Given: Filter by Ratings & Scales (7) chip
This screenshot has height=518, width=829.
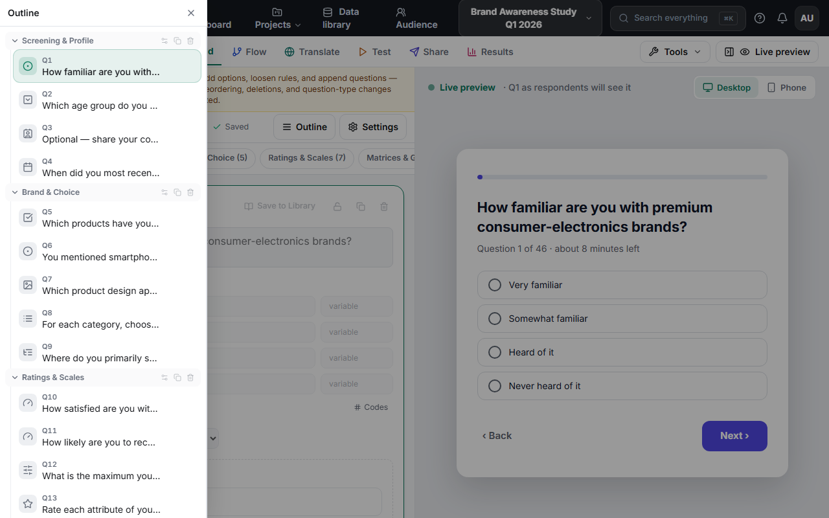Looking at the screenshot, I should [308, 158].
